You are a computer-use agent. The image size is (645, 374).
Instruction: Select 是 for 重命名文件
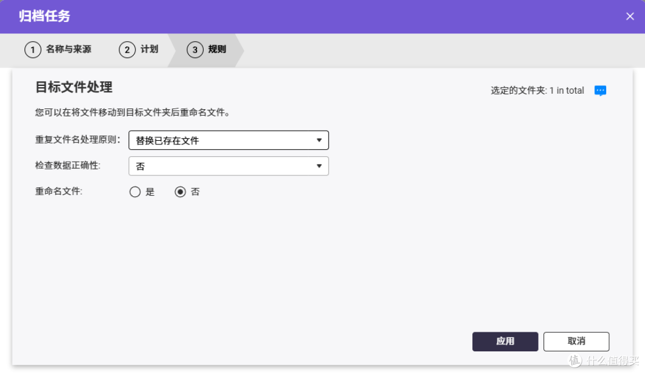click(x=135, y=192)
